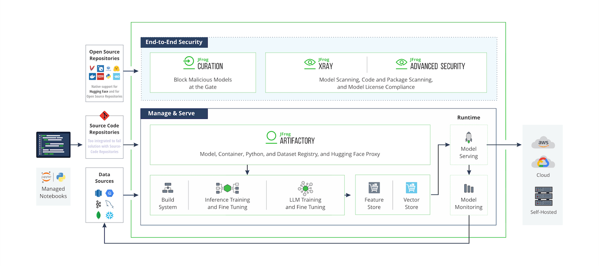The width and height of the screenshot is (599, 266).
Task: Click the code editor laptop icon
Action: point(54,144)
